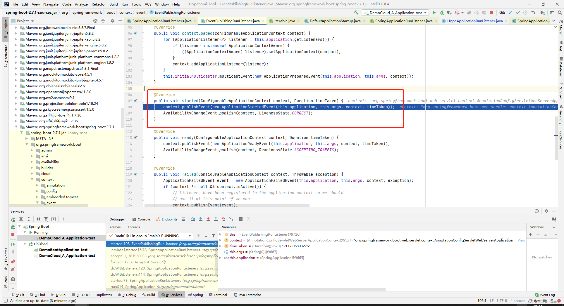Collapse the spring-boot-2.7.1.jar node
The width and height of the screenshot is (564, 306).
[21, 133]
